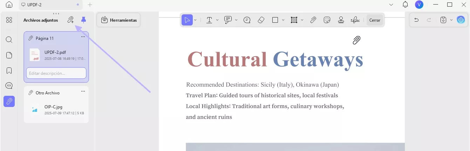Add a new attachment with paperclip plus icon
This screenshot has width=470, height=151.
(71, 20)
